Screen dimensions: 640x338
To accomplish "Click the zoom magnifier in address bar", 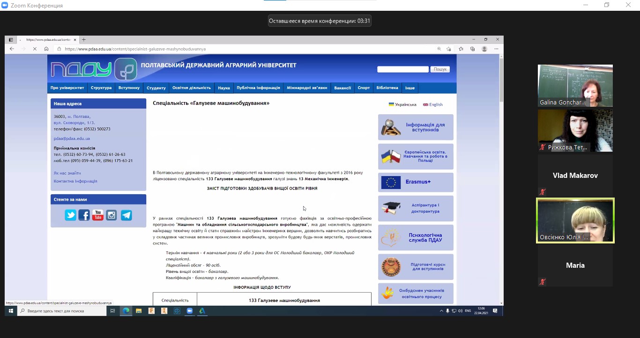I will 439,49.
